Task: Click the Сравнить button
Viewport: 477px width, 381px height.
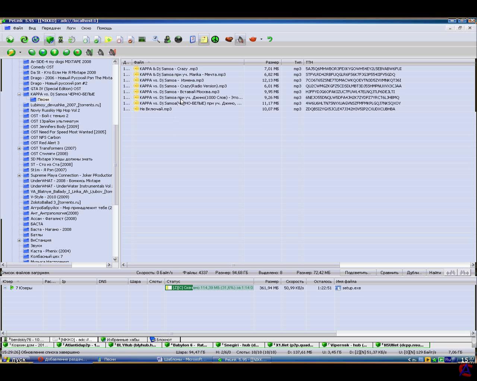Action: 389,273
